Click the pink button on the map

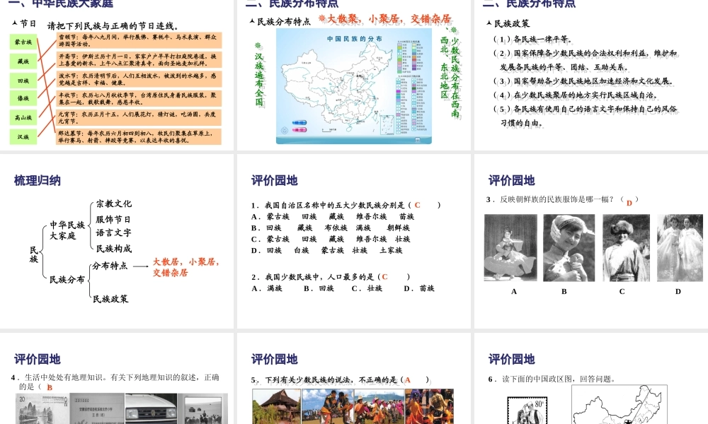click(299, 130)
